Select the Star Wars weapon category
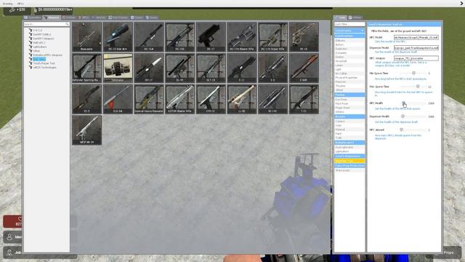This screenshot has height=262, width=465. coord(39,59)
